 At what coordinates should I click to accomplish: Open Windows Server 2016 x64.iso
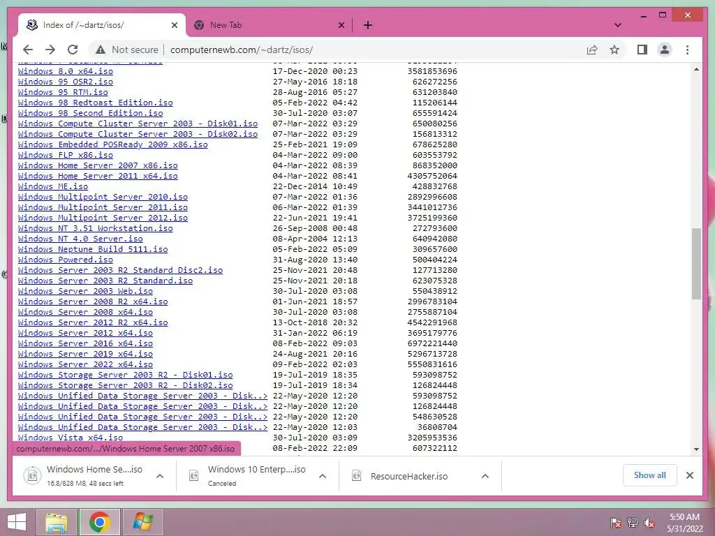tap(85, 344)
